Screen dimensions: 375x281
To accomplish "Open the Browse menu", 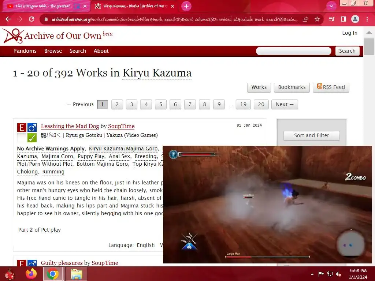I will tap(53, 51).
